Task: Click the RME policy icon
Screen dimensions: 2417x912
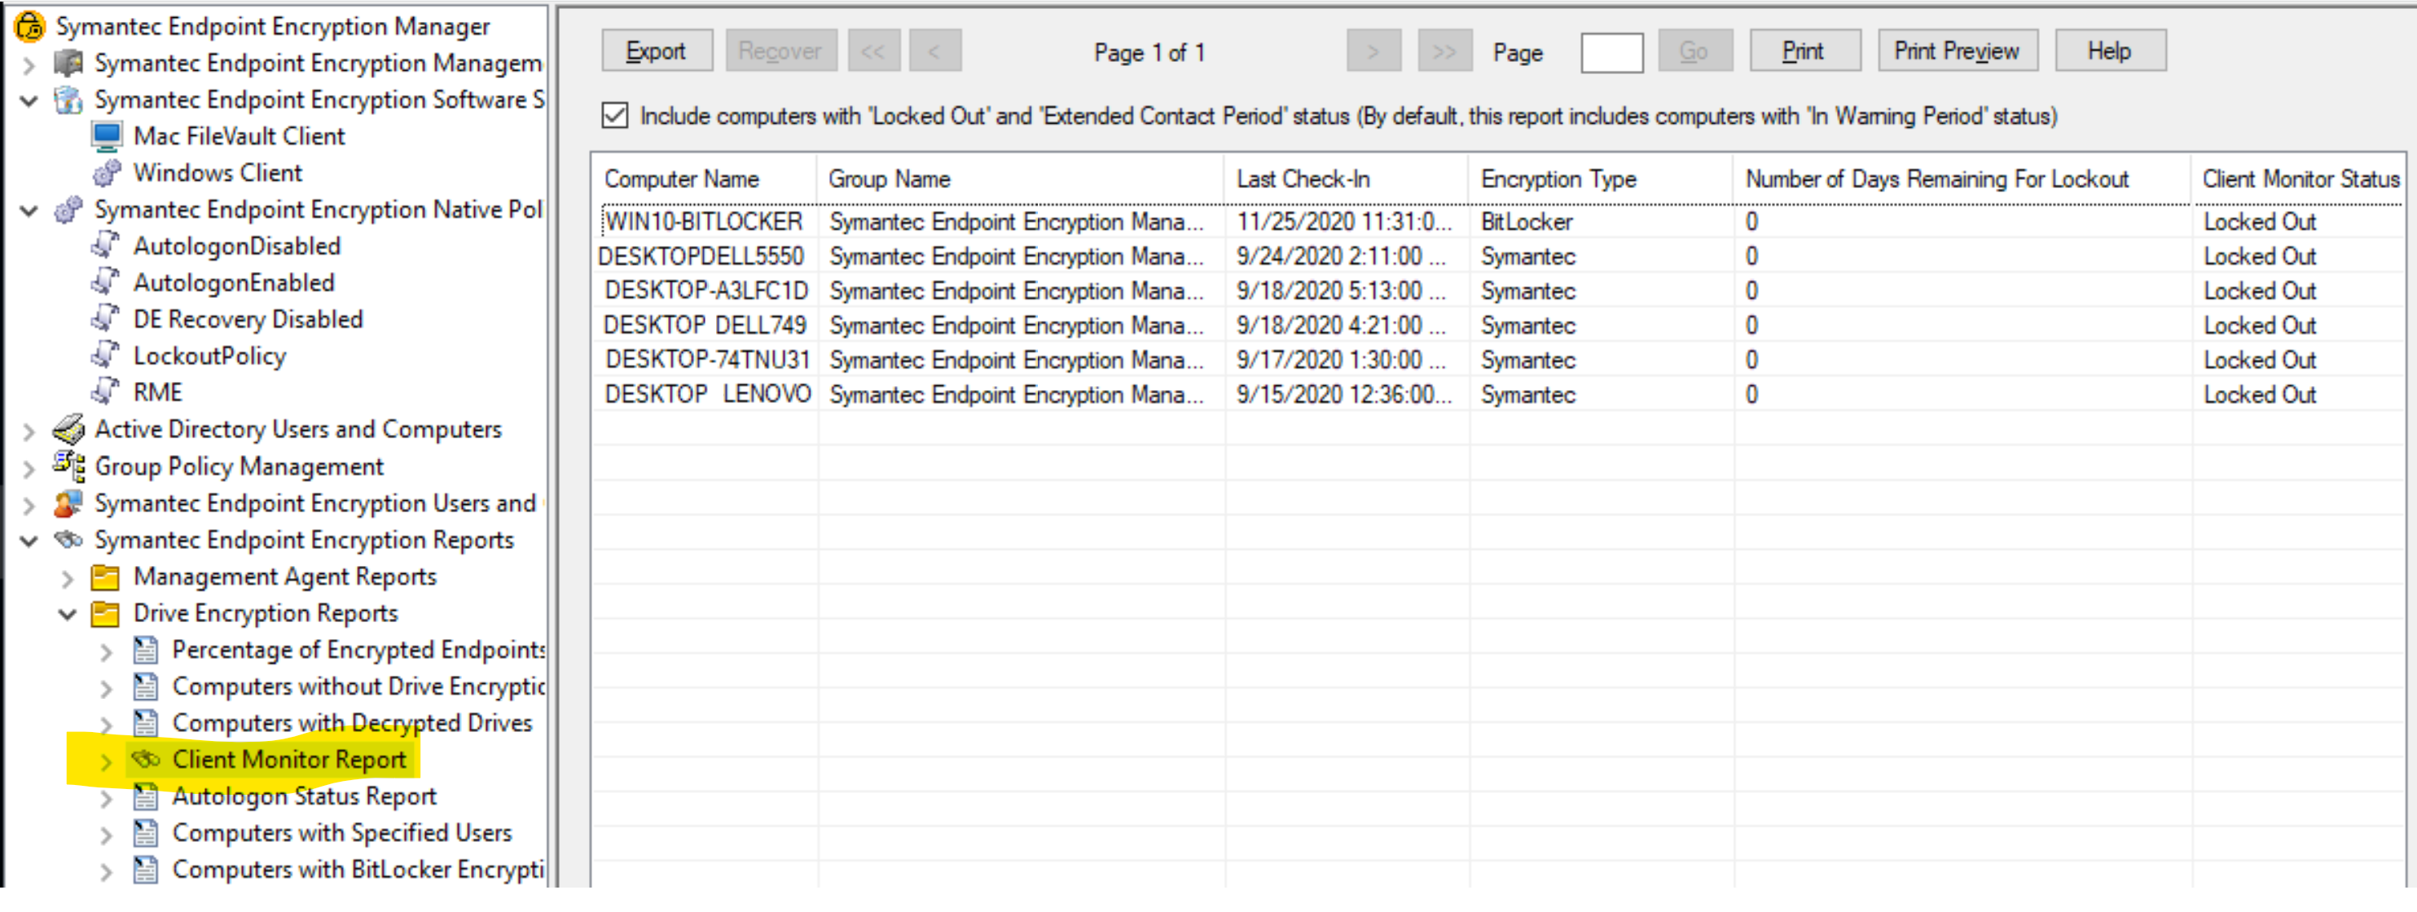Action: pyautogui.click(x=105, y=392)
